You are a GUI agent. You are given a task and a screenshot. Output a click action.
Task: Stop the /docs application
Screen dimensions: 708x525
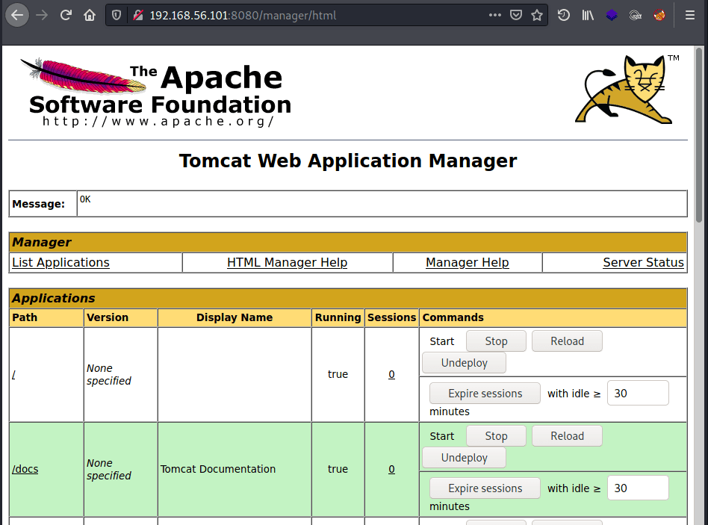[496, 436]
